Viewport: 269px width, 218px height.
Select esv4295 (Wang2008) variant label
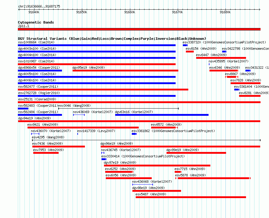pyautogui.click(x=48, y=137)
